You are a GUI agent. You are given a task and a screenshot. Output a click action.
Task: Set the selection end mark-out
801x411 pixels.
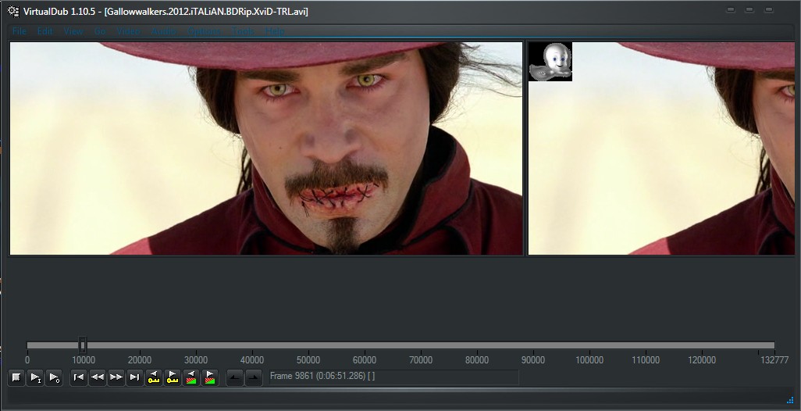pyautogui.click(x=254, y=377)
